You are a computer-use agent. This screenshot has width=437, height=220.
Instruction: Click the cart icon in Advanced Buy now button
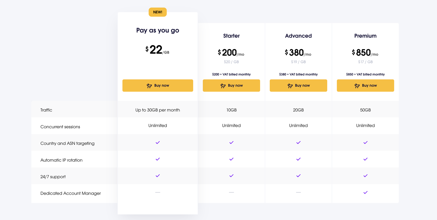(x=290, y=86)
